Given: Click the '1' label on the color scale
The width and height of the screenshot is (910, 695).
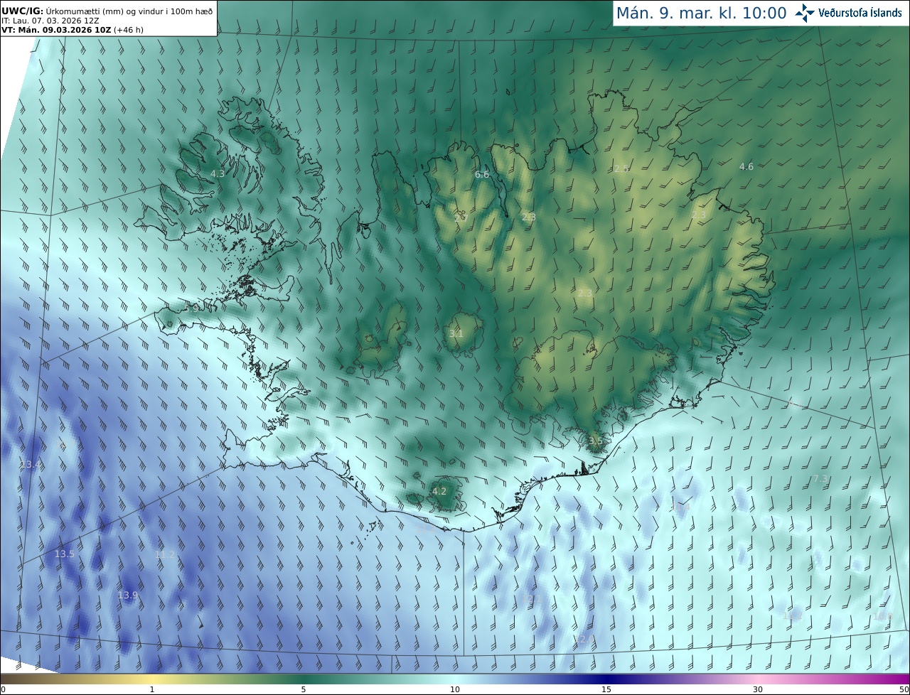Looking at the screenshot, I should (152, 690).
